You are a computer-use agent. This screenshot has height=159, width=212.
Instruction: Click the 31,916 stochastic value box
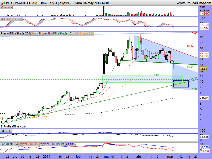[x=204, y=25]
